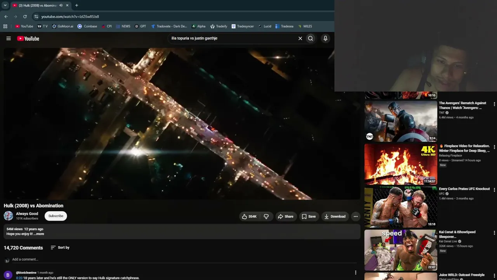Image resolution: width=497 pixels, height=280 pixels.
Task: Open the GPT bookmark
Action: 140,26
